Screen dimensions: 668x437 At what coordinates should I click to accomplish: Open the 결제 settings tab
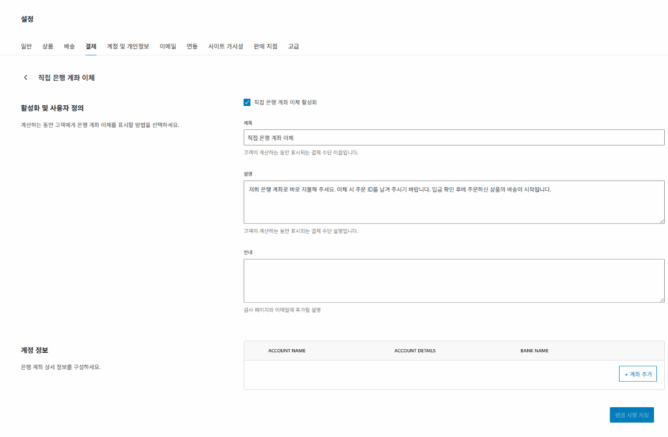[89, 46]
